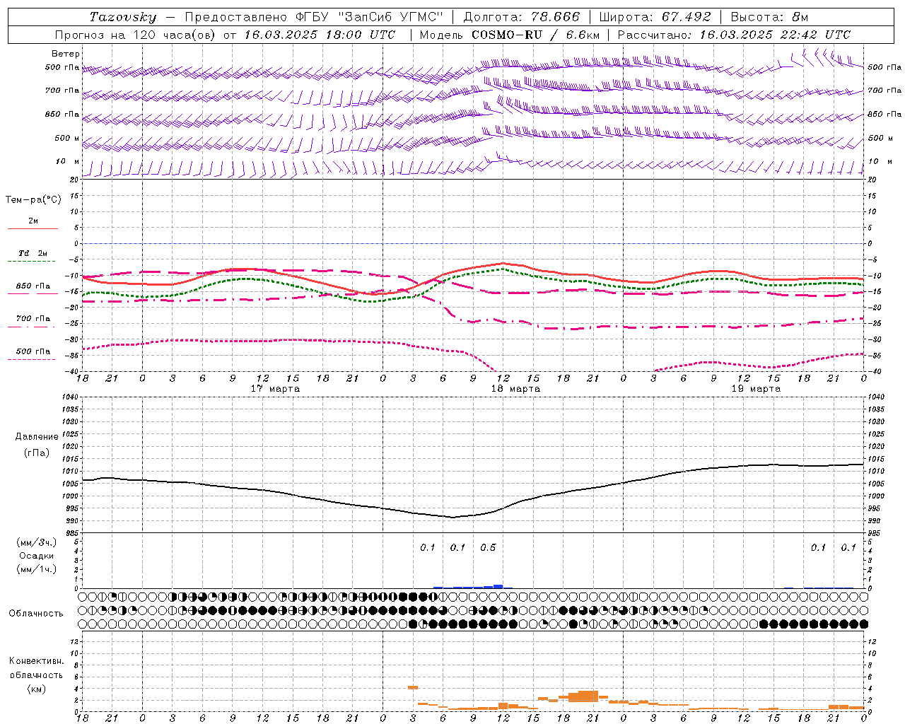
Task: Click the (км) unit label of convective panel
Action: (36, 688)
